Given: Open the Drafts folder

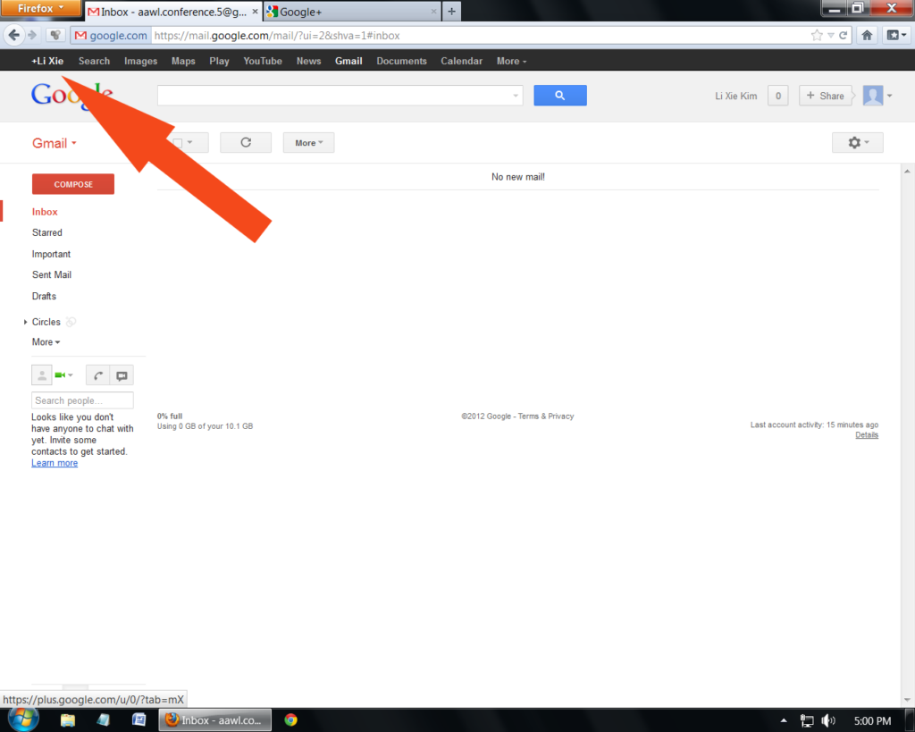Looking at the screenshot, I should tap(44, 296).
